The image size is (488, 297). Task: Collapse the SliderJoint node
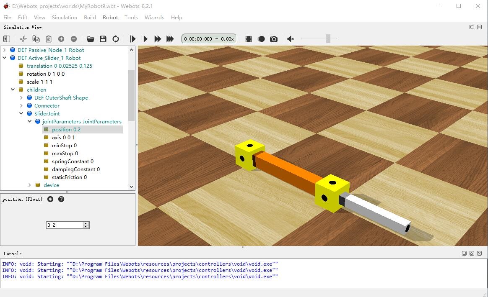tap(21, 113)
